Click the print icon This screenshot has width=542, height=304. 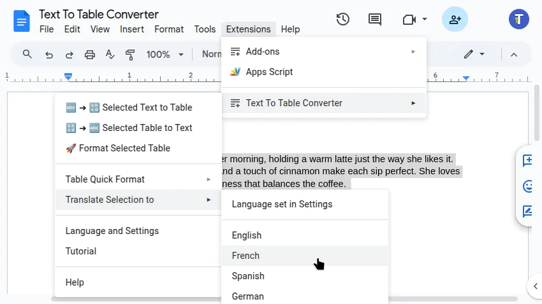pyautogui.click(x=90, y=55)
